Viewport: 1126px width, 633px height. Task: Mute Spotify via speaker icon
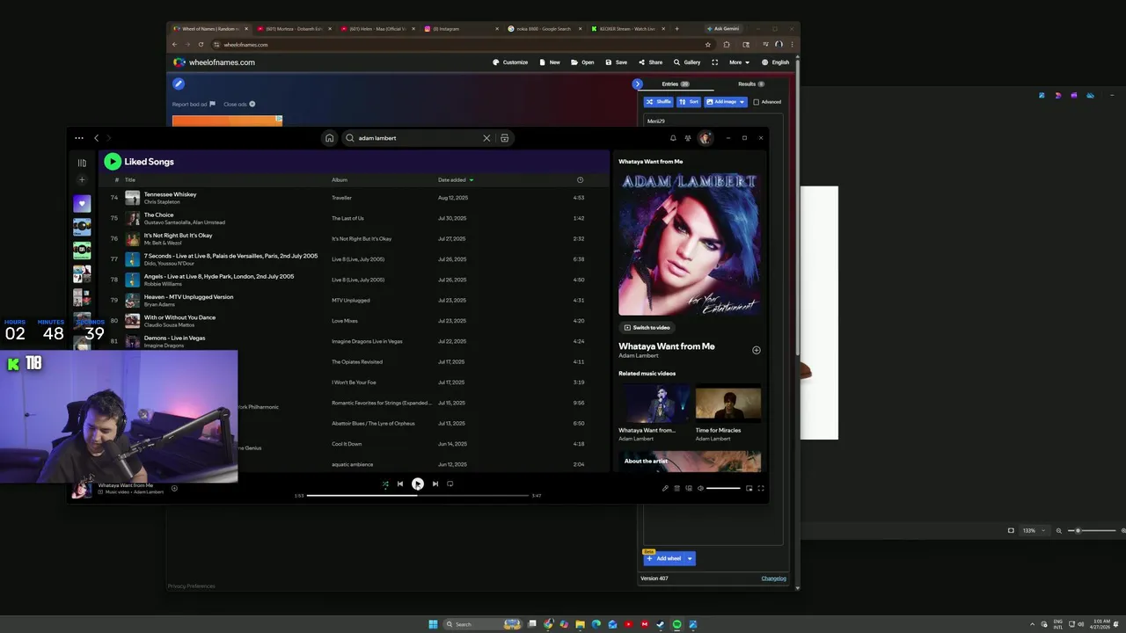[x=700, y=488]
